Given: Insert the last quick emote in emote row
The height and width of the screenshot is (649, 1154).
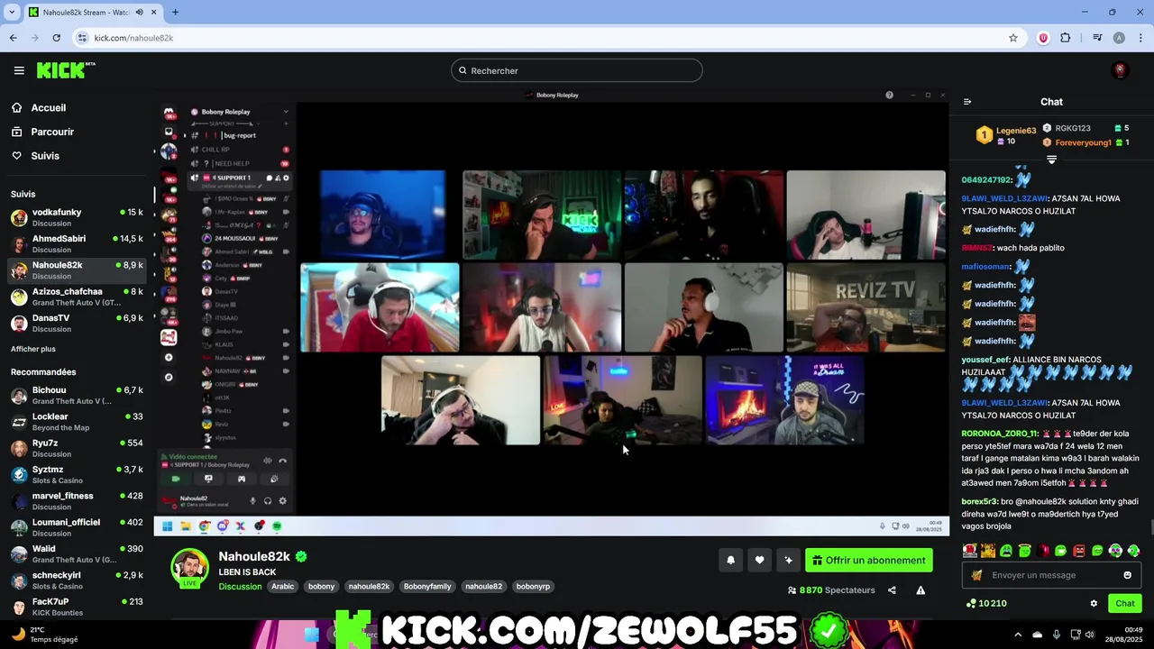Looking at the screenshot, I should click(1133, 550).
